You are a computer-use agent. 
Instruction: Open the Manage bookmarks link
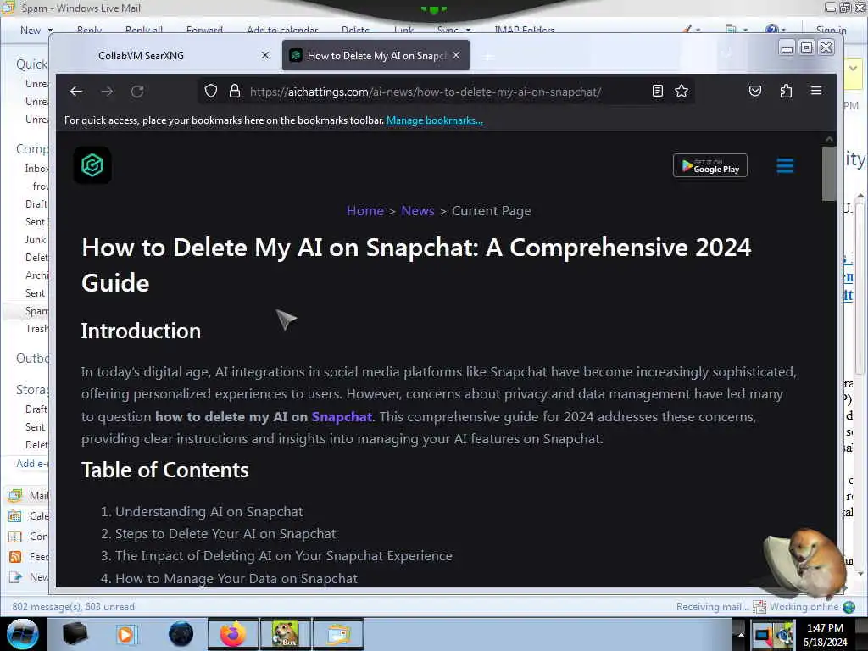pyautogui.click(x=435, y=120)
